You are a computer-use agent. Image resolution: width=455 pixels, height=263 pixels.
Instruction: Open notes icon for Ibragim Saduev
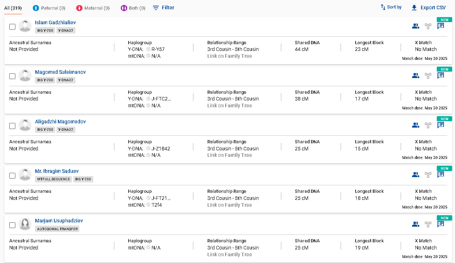tap(441, 174)
